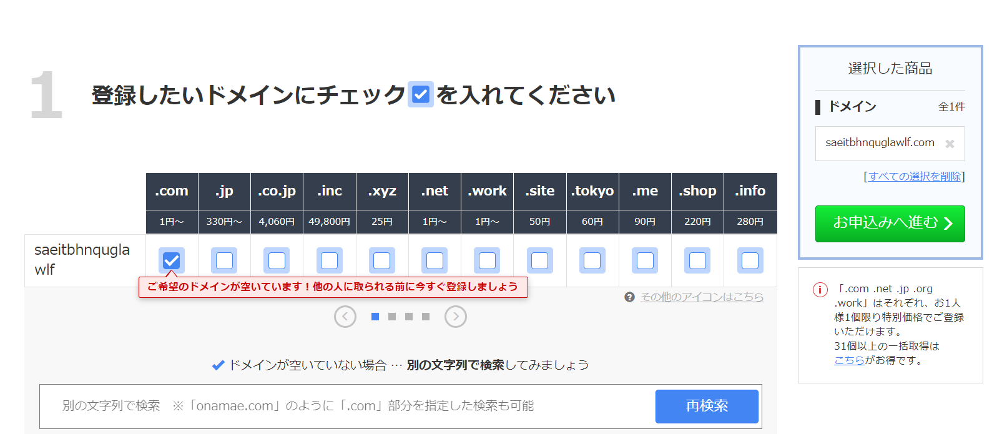
Task: Click the 選択した商品 panel title
Action: click(890, 69)
